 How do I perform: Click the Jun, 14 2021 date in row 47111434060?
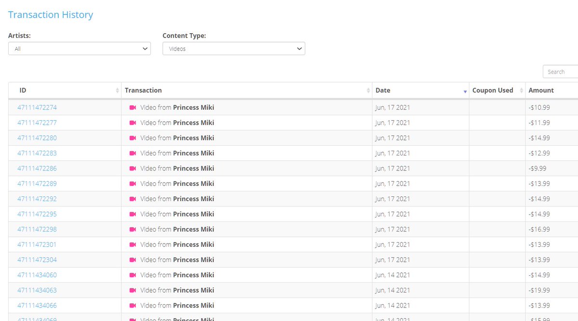(393, 275)
